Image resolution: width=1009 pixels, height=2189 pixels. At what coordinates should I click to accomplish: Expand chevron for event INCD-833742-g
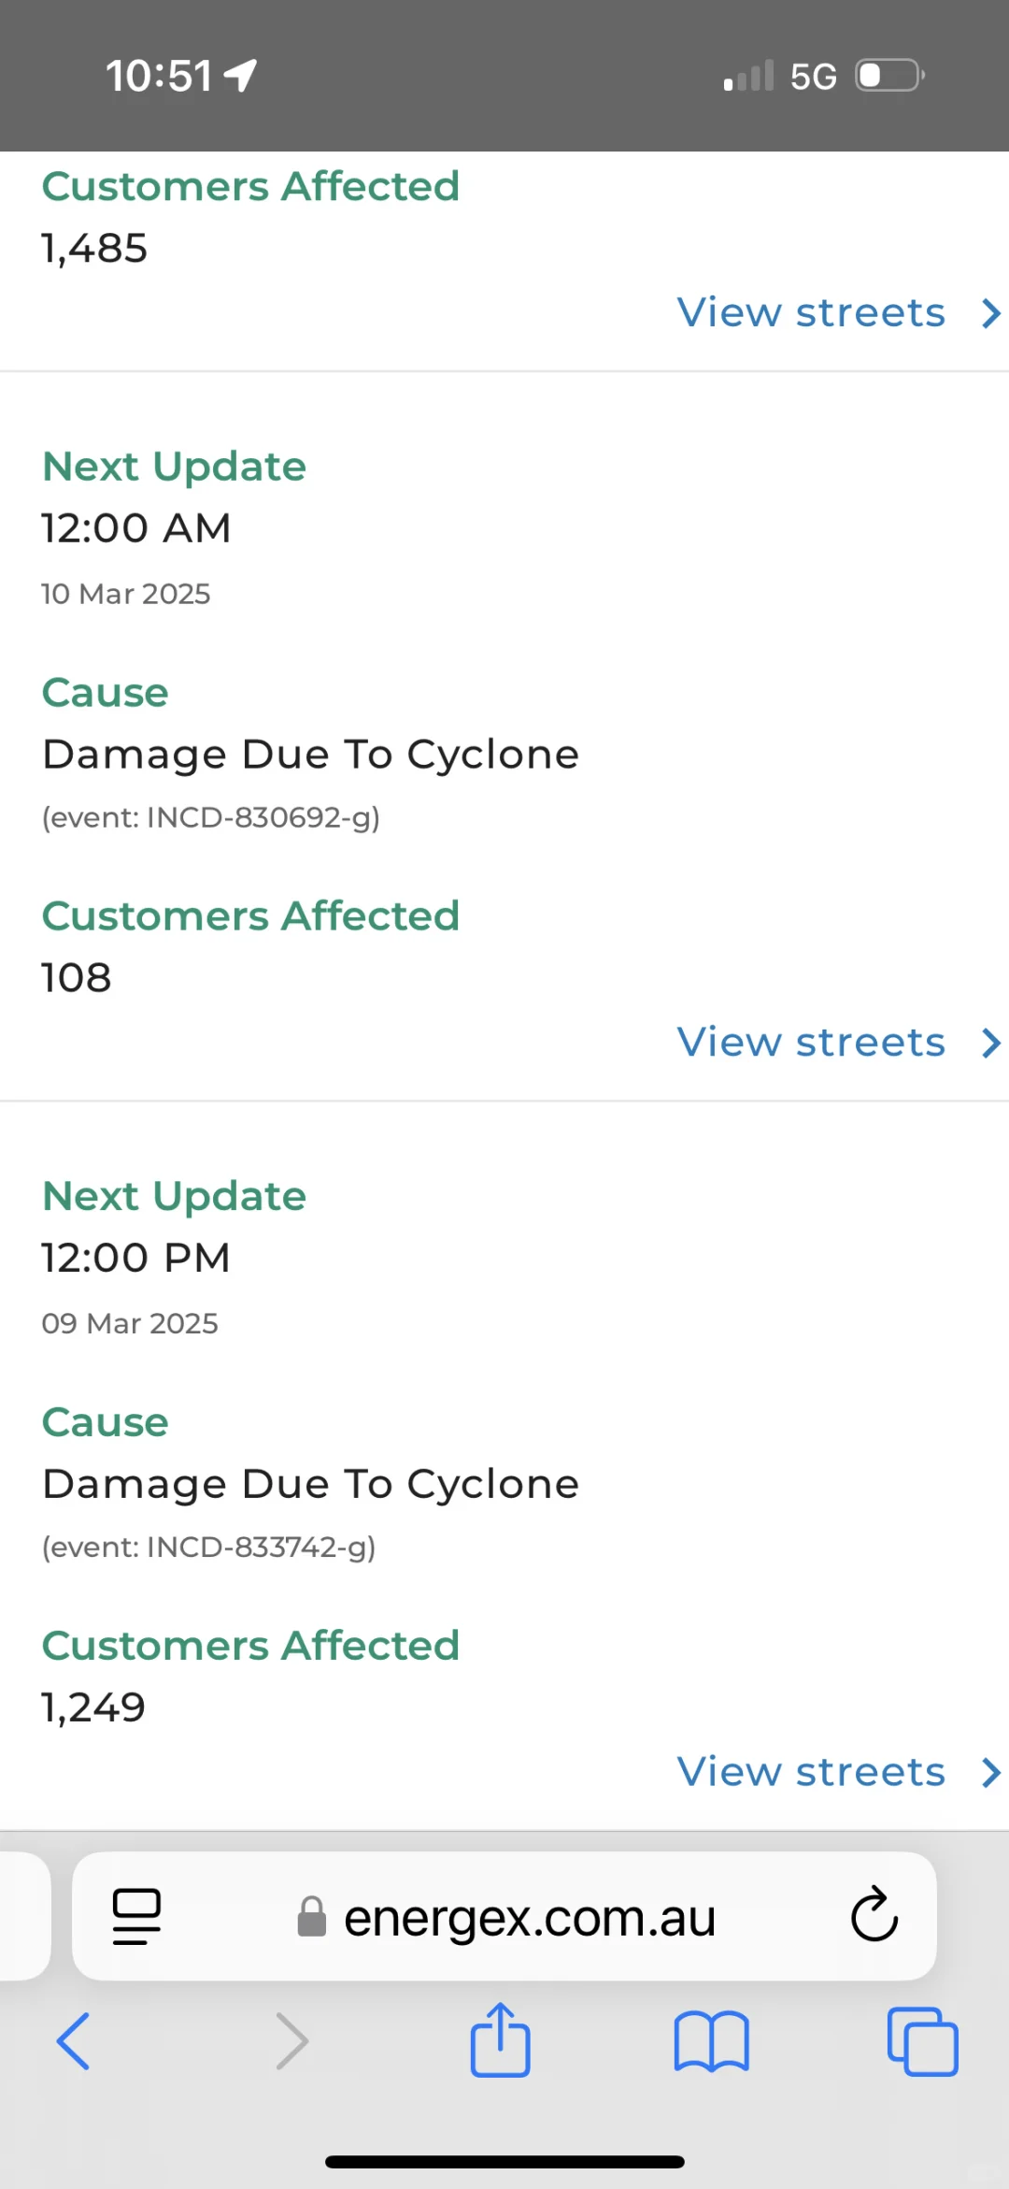(x=991, y=1772)
